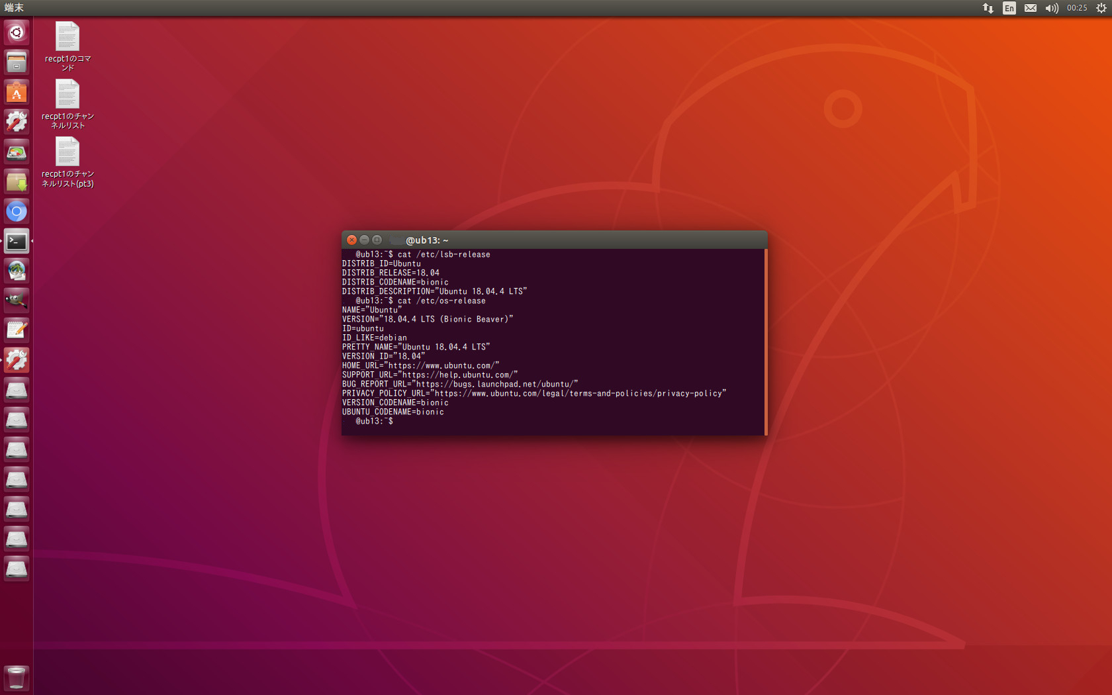This screenshot has height=695, width=1112.
Task: Click the UBUNTU_CODENAME=bionic line
Action: pyautogui.click(x=393, y=412)
